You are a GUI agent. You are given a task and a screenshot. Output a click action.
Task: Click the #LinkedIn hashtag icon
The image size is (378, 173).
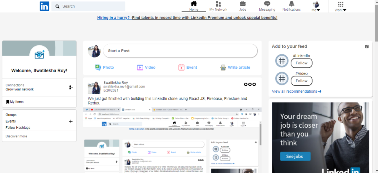tap(282, 61)
